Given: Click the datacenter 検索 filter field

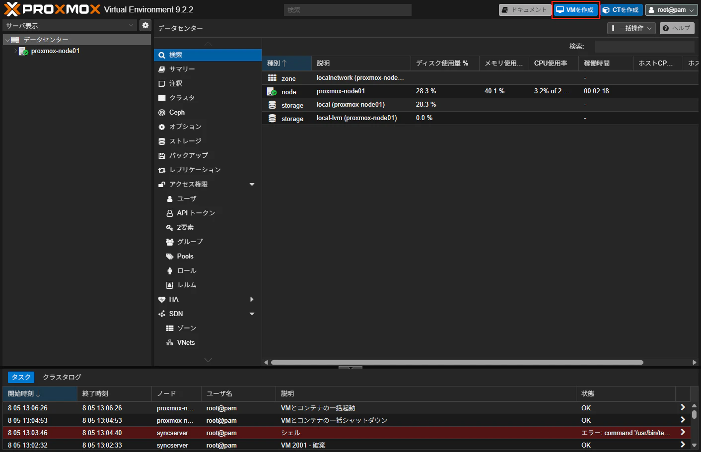Looking at the screenshot, I should 644,47.
